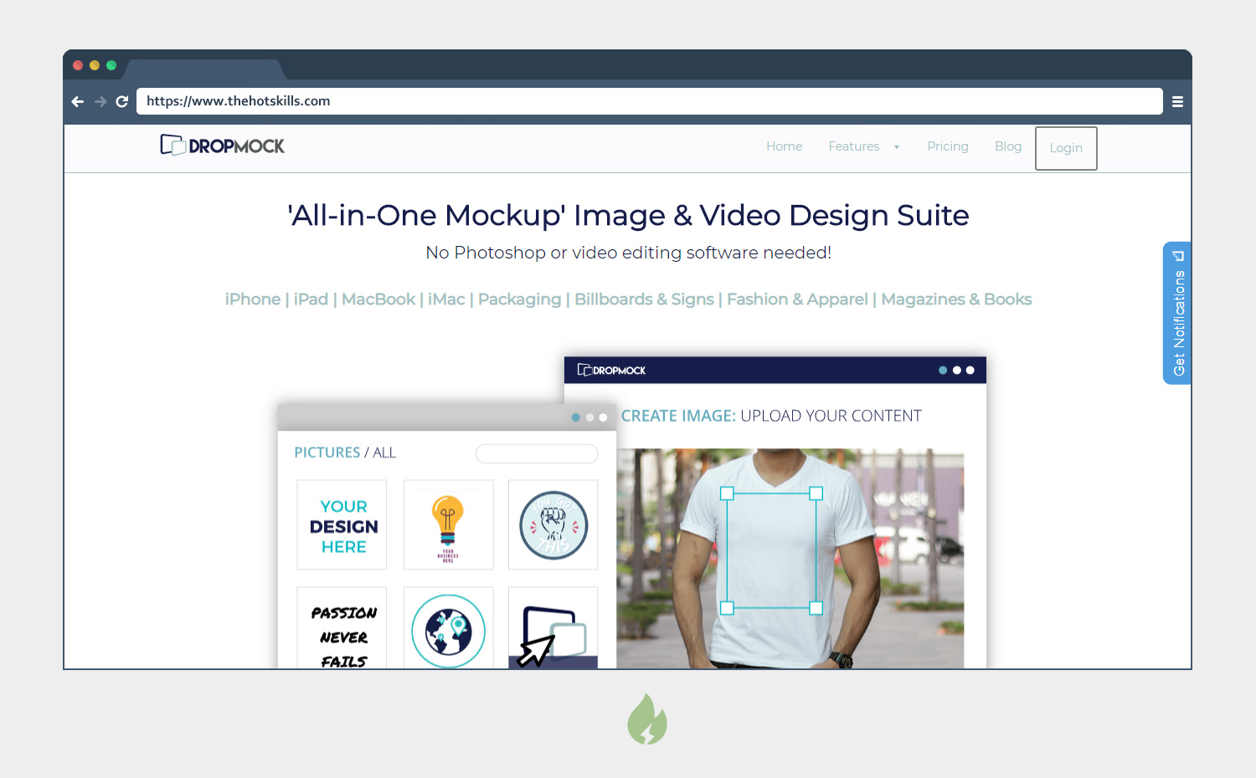This screenshot has width=1256, height=778.
Task: Select the 'Your Design Here' thumbnail
Action: pos(342,525)
